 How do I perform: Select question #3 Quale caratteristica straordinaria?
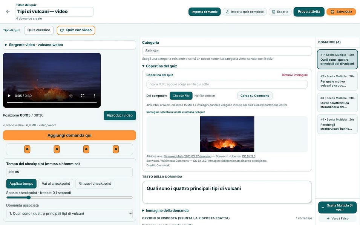click(337, 103)
